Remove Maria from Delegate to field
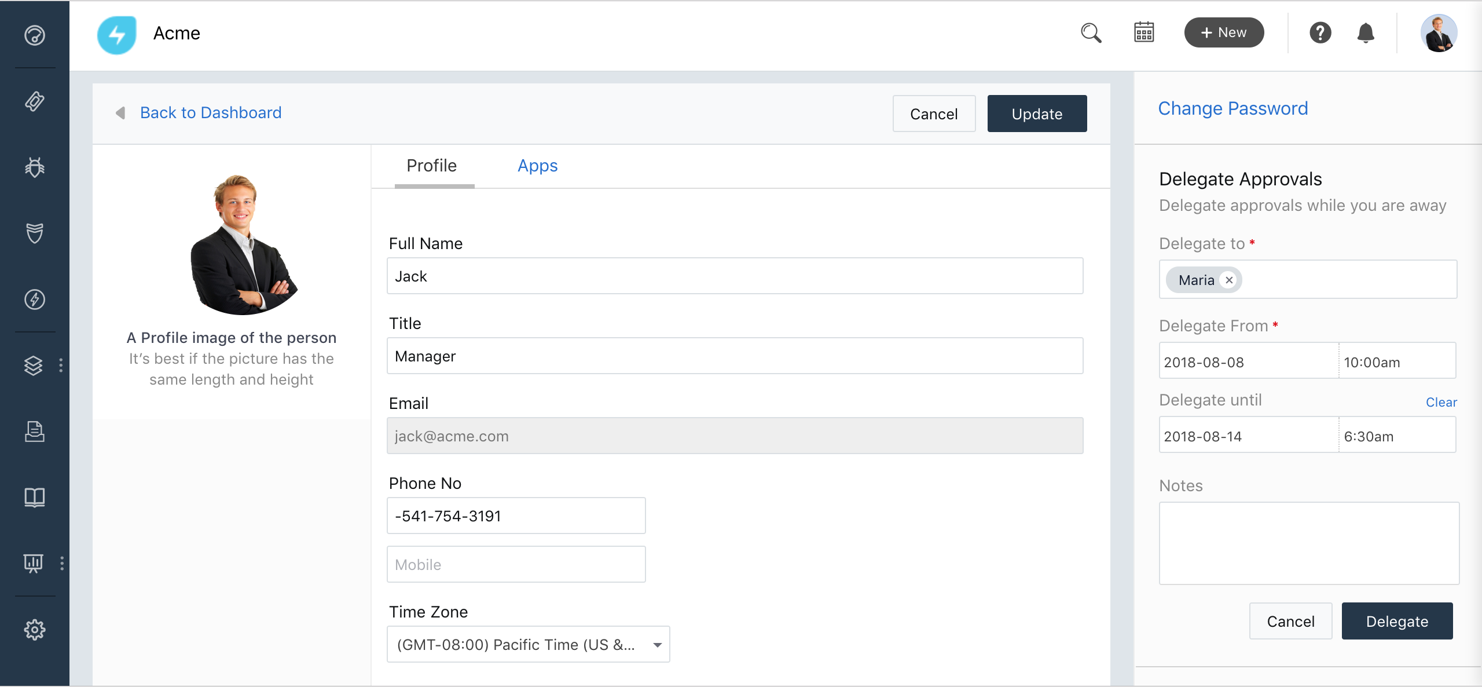The image size is (1482, 687). click(1229, 280)
